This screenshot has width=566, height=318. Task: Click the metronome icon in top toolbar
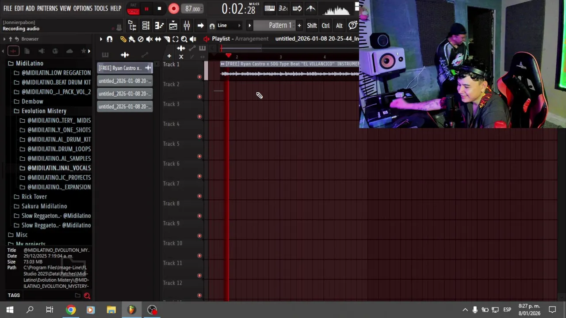pyautogui.click(x=311, y=8)
